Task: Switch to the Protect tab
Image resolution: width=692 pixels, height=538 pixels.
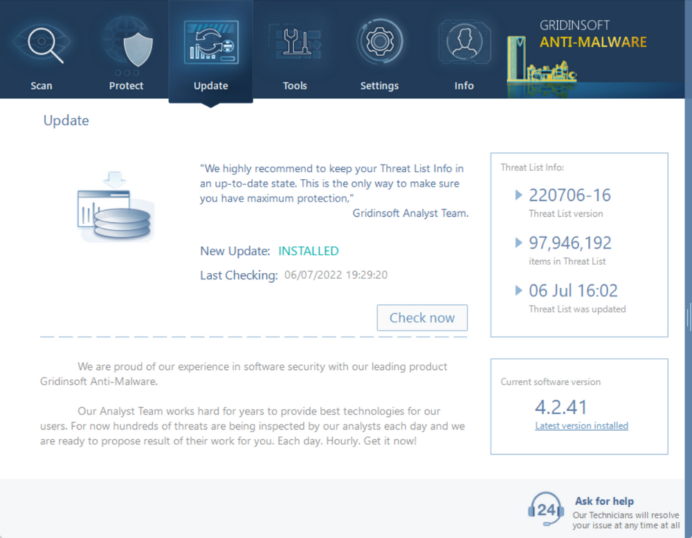Action: point(126,85)
